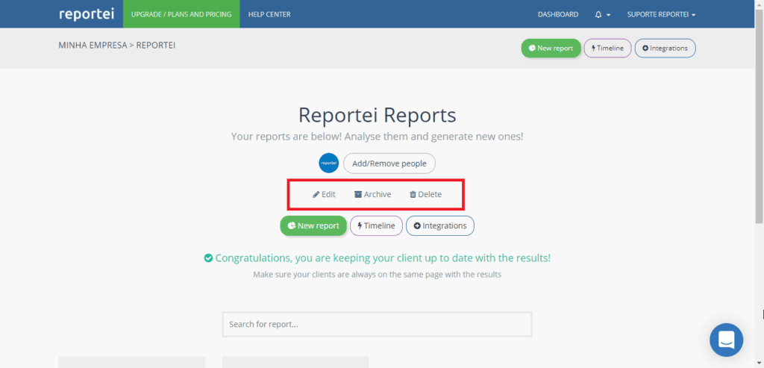Click the REPORTEI breadcrumb text
The height and width of the screenshot is (368, 764).
155,46
